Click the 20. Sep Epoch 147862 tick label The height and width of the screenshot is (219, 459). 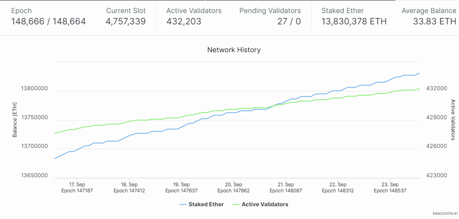(233, 187)
